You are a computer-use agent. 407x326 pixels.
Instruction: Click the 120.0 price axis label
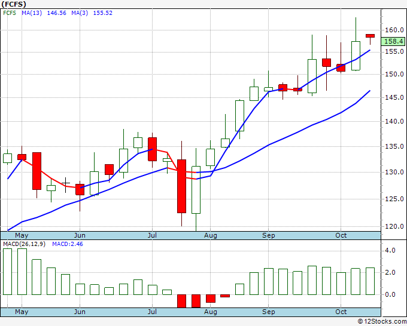tap(394, 226)
